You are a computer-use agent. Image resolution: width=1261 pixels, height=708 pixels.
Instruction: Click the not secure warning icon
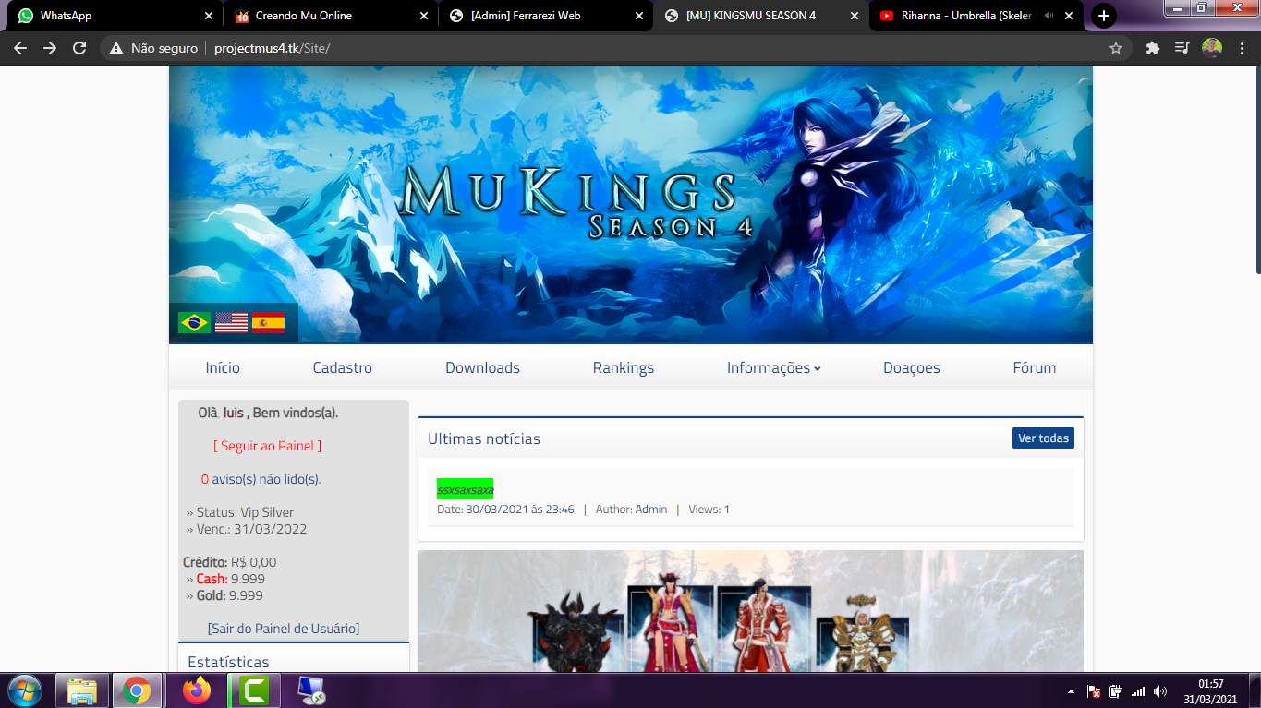[x=116, y=48]
